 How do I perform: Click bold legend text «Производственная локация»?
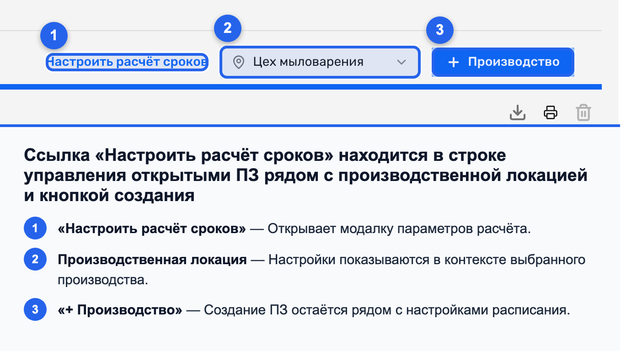point(152,260)
